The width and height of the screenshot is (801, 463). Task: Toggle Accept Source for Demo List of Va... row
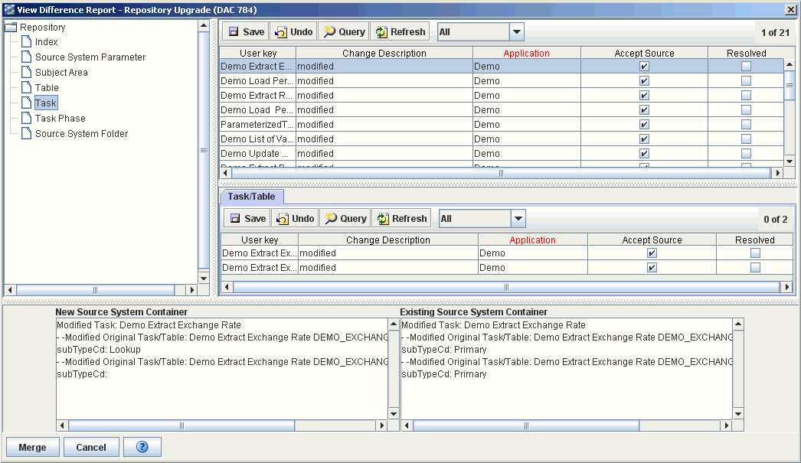(x=644, y=139)
